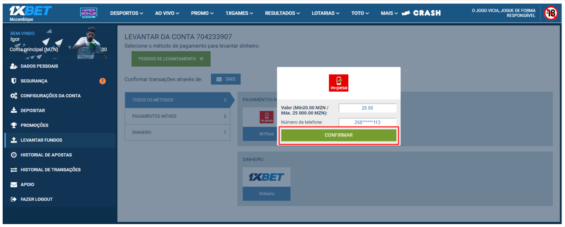The height and width of the screenshot is (227, 565).
Task: Click the Dados Pessoais person icon
Action: tap(14, 66)
